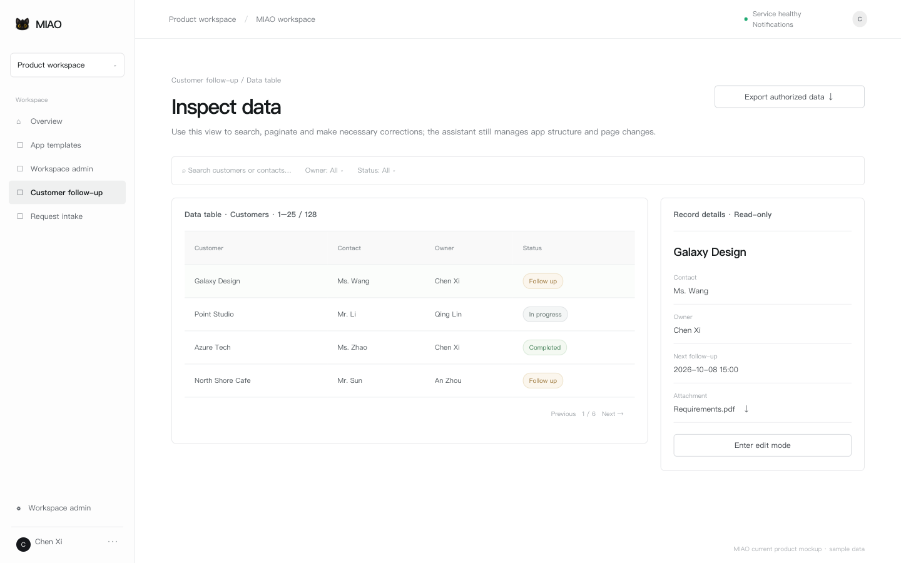The width and height of the screenshot is (901, 563).
Task: Open the Status: All filter dropdown
Action: 376,170
